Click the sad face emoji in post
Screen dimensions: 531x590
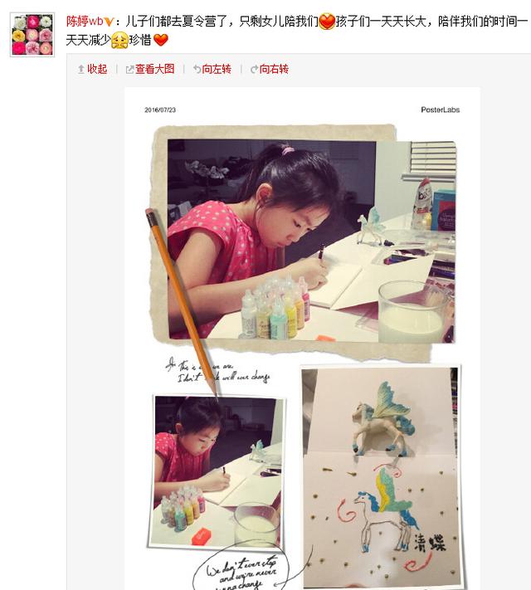point(119,41)
